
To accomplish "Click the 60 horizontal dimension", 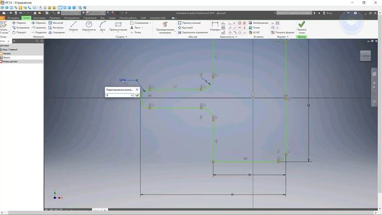I will pyautogui.click(x=232, y=195).
